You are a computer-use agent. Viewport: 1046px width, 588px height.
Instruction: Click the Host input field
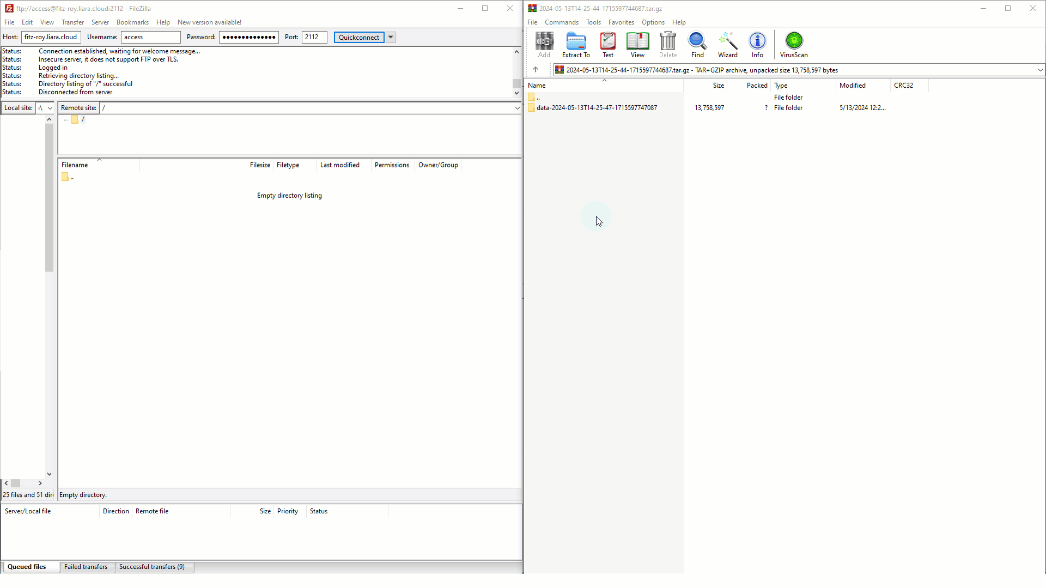51,37
